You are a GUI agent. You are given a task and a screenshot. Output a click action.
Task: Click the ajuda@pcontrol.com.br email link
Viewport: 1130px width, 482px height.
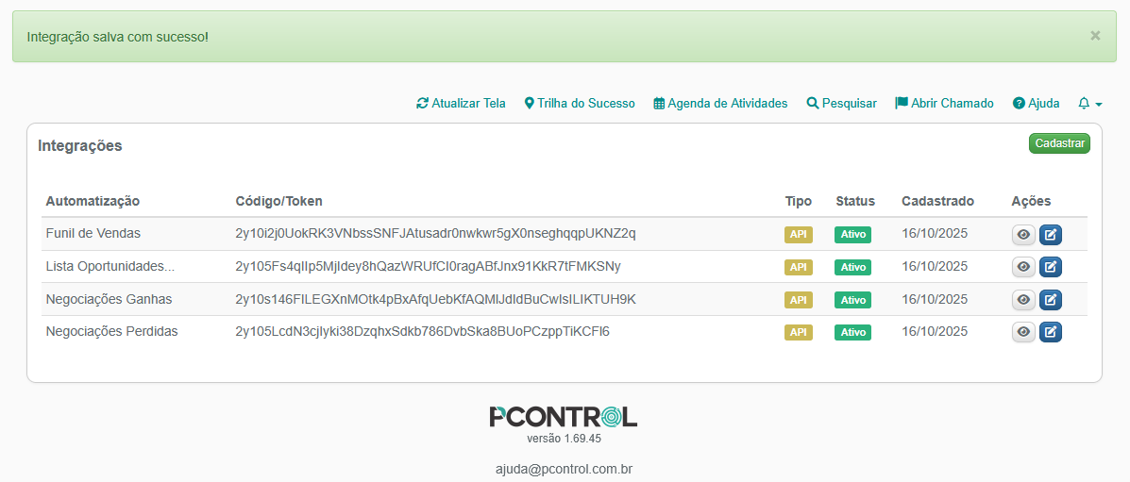[564, 469]
